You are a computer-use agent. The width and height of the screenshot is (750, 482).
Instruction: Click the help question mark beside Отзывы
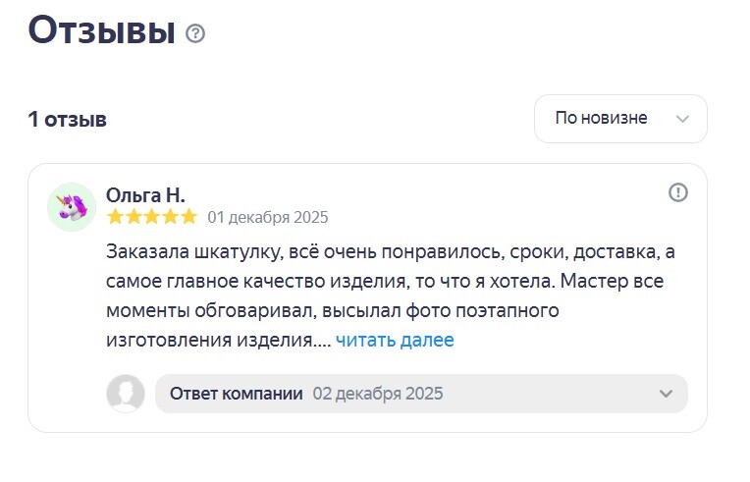[x=196, y=33]
